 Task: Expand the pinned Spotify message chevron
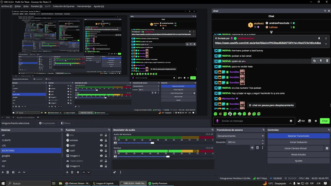tap(326, 44)
